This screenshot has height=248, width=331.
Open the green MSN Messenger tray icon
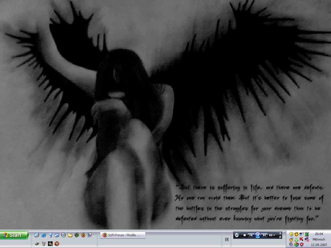click(296, 239)
